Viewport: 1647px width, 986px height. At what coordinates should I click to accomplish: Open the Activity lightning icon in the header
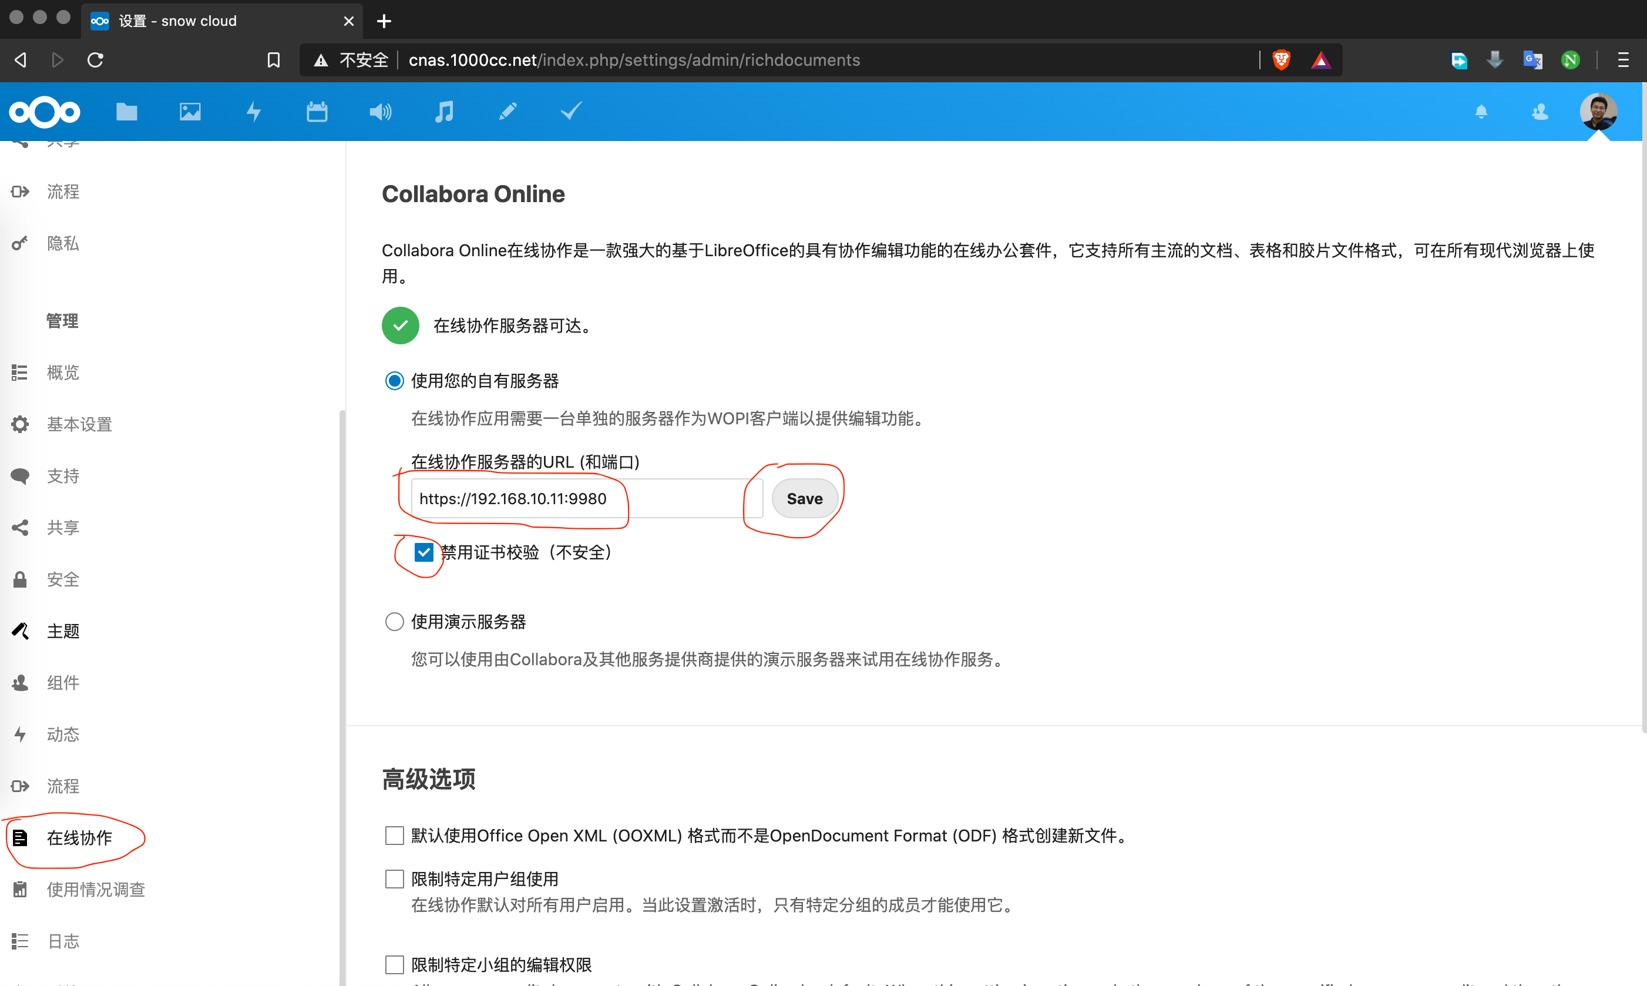254,112
